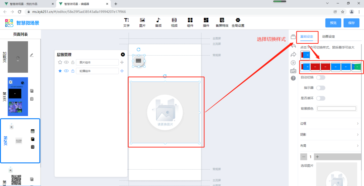Screen dimensions: 364x186
Task: Click the redo arrow in side toolbar
Action: point(293,54)
